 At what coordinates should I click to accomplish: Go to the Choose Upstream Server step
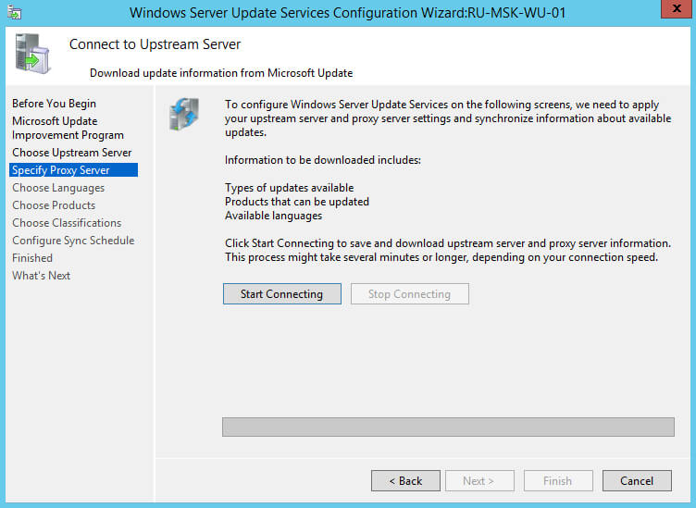(x=72, y=153)
